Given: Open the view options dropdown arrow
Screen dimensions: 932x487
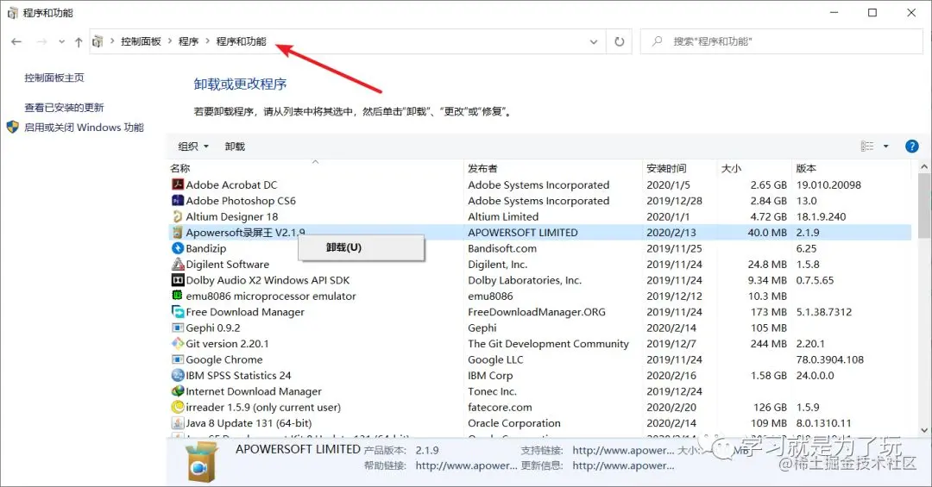Looking at the screenshot, I should pyautogui.click(x=885, y=147).
